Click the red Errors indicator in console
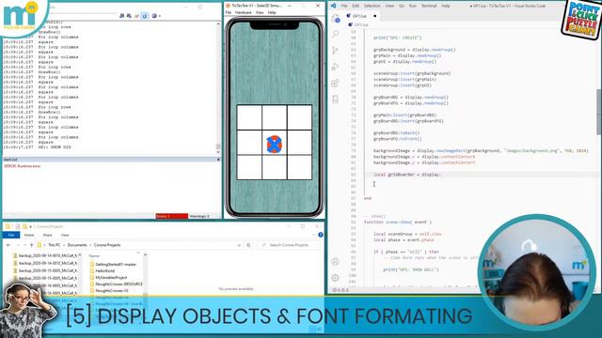The height and width of the screenshot is (338, 602). point(171,216)
